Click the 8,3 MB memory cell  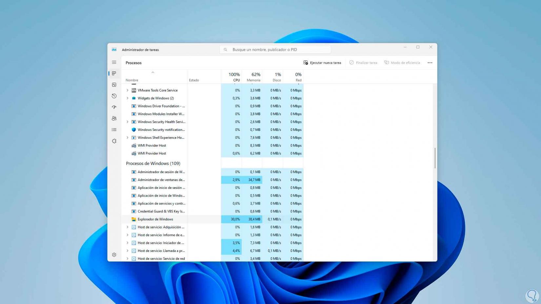(x=252, y=145)
